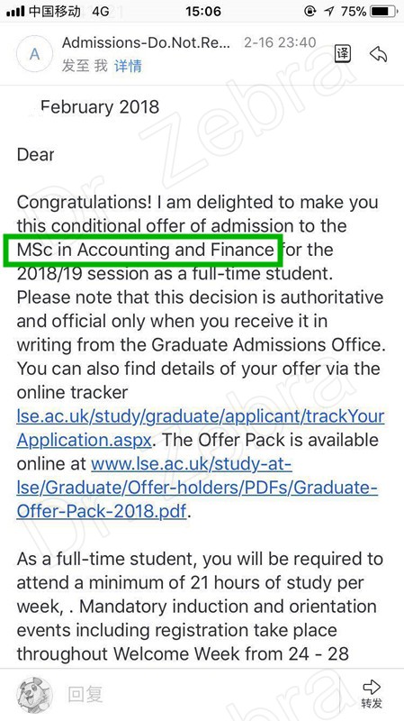Image resolution: width=404 pixels, height=721 pixels.
Task: Tap the location arrow icon in status bar
Action: pyautogui.click(x=328, y=11)
